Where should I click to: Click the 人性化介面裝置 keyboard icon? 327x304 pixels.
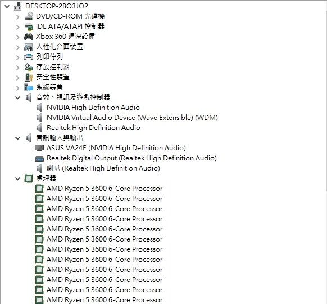[x=29, y=47]
